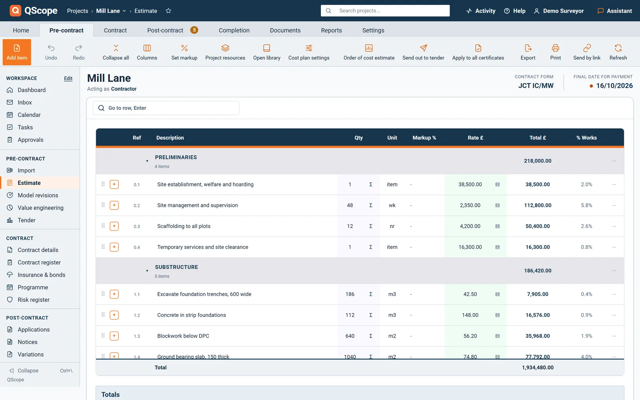
Task: Switch to the Contract tab
Action: click(x=115, y=30)
